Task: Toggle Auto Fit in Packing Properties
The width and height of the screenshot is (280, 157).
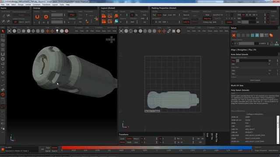Action: point(186,22)
